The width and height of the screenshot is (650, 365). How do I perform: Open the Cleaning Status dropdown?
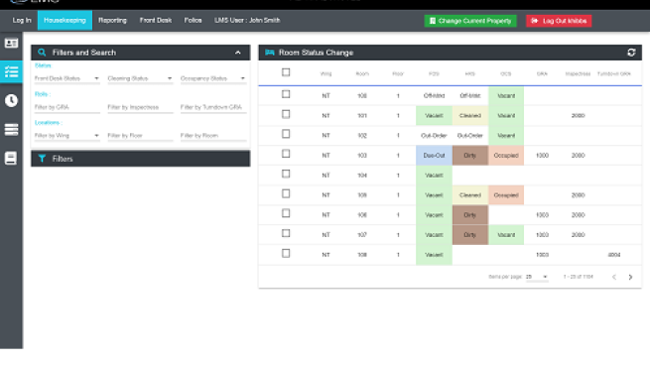pos(140,78)
